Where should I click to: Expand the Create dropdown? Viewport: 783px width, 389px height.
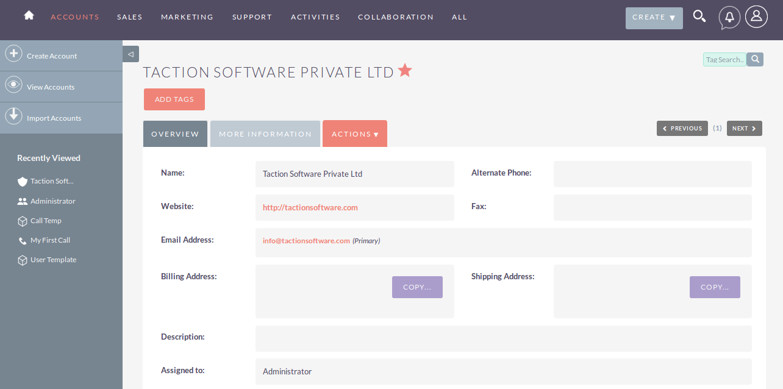point(654,18)
